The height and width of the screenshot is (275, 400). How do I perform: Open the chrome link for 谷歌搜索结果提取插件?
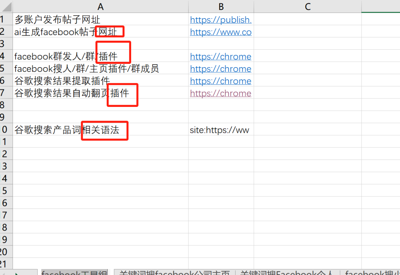(221, 81)
